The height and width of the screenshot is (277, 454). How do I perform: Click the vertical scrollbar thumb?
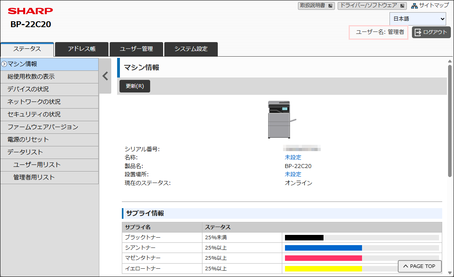click(x=450, y=121)
